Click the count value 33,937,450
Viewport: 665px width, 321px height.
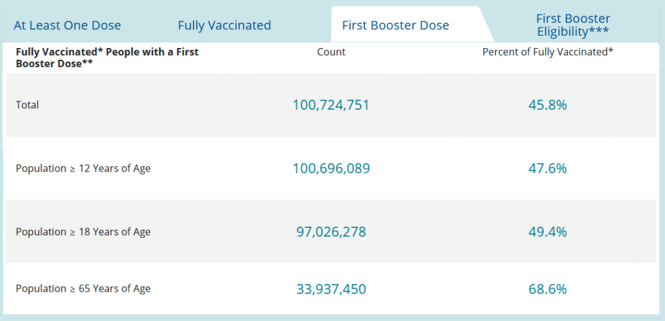[331, 289]
